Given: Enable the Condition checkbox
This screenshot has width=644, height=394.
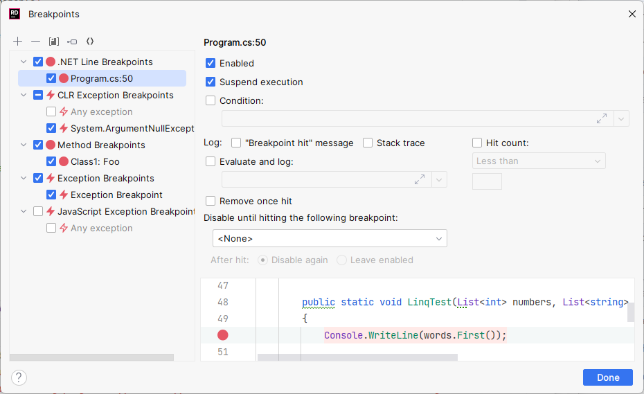Looking at the screenshot, I should (211, 100).
